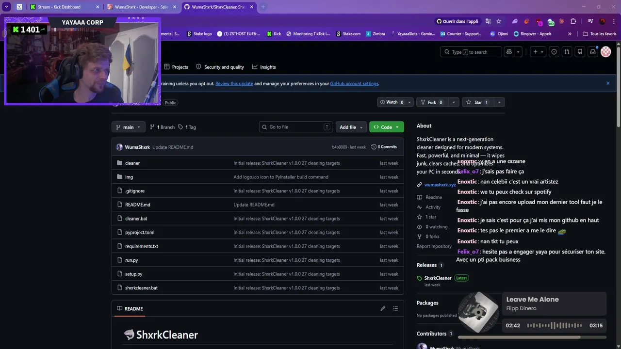Open the requirements.txt file
The width and height of the screenshot is (621, 349).
coord(142,246)
